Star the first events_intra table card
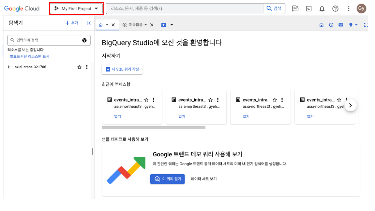 [146, 100]
